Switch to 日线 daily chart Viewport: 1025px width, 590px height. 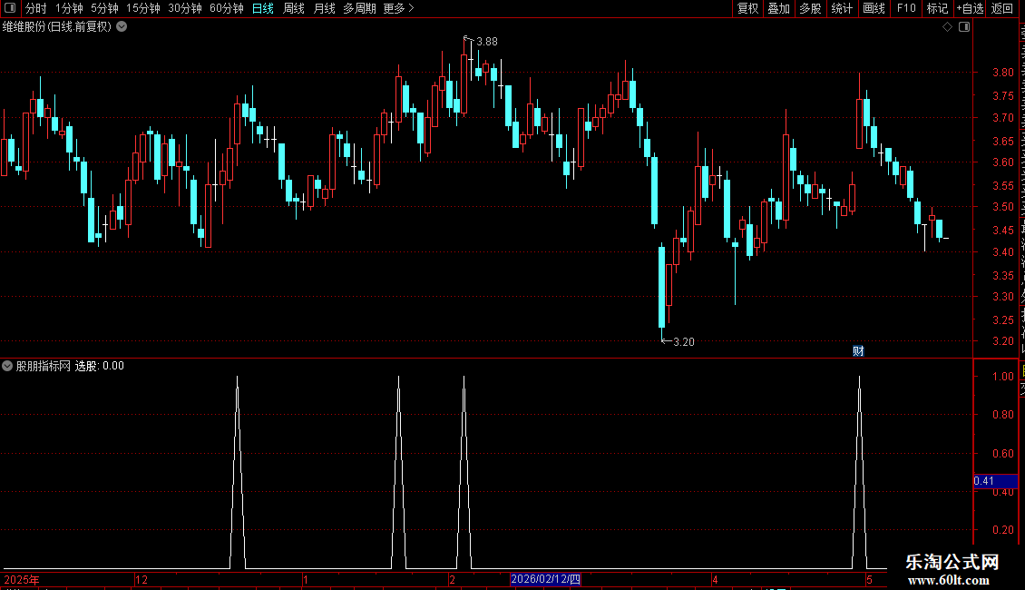pos(263,8)
